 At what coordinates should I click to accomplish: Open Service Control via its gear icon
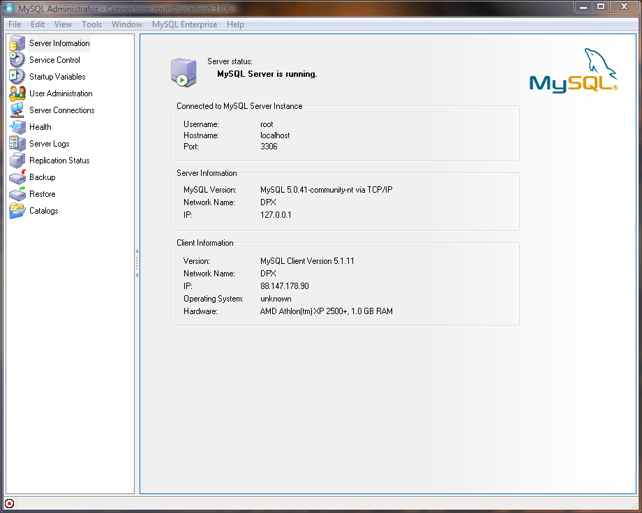tap(17, 60)
